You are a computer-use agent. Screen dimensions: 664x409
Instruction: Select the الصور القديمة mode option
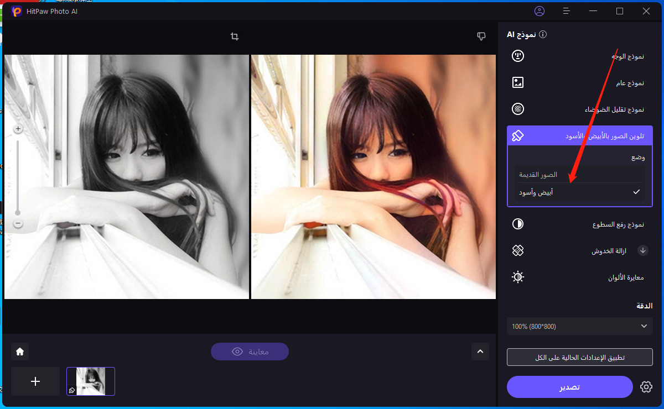(x=579, y=175)
